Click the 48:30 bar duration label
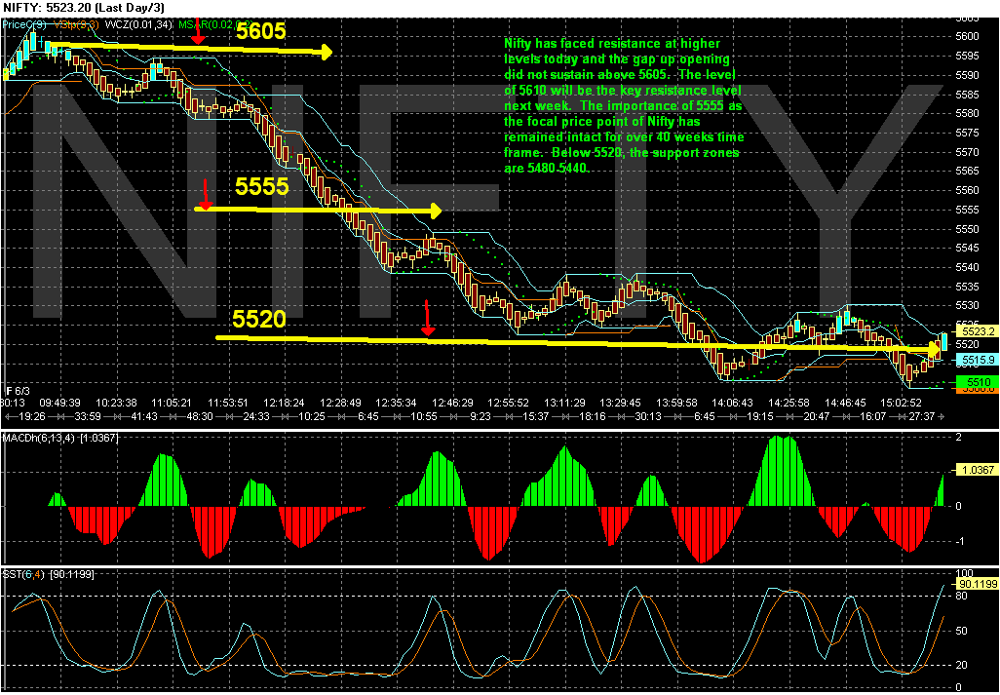 pyautogui.click(x=199, y=415)
